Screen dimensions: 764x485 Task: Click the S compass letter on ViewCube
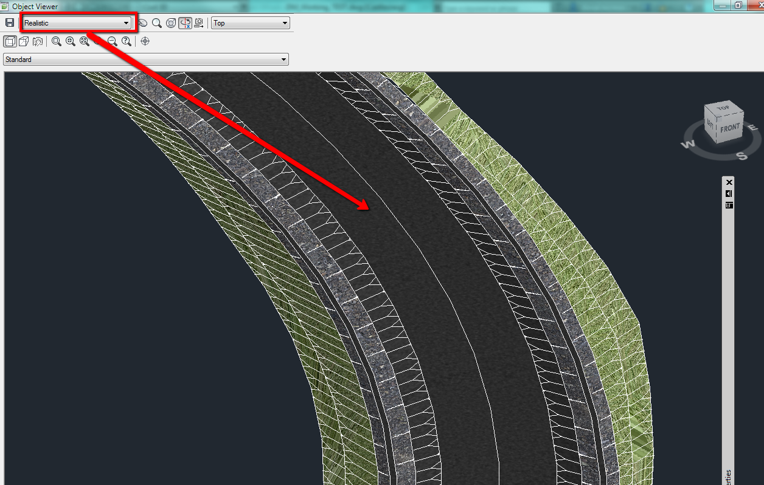pyautogui.click(x=742, y=156)
